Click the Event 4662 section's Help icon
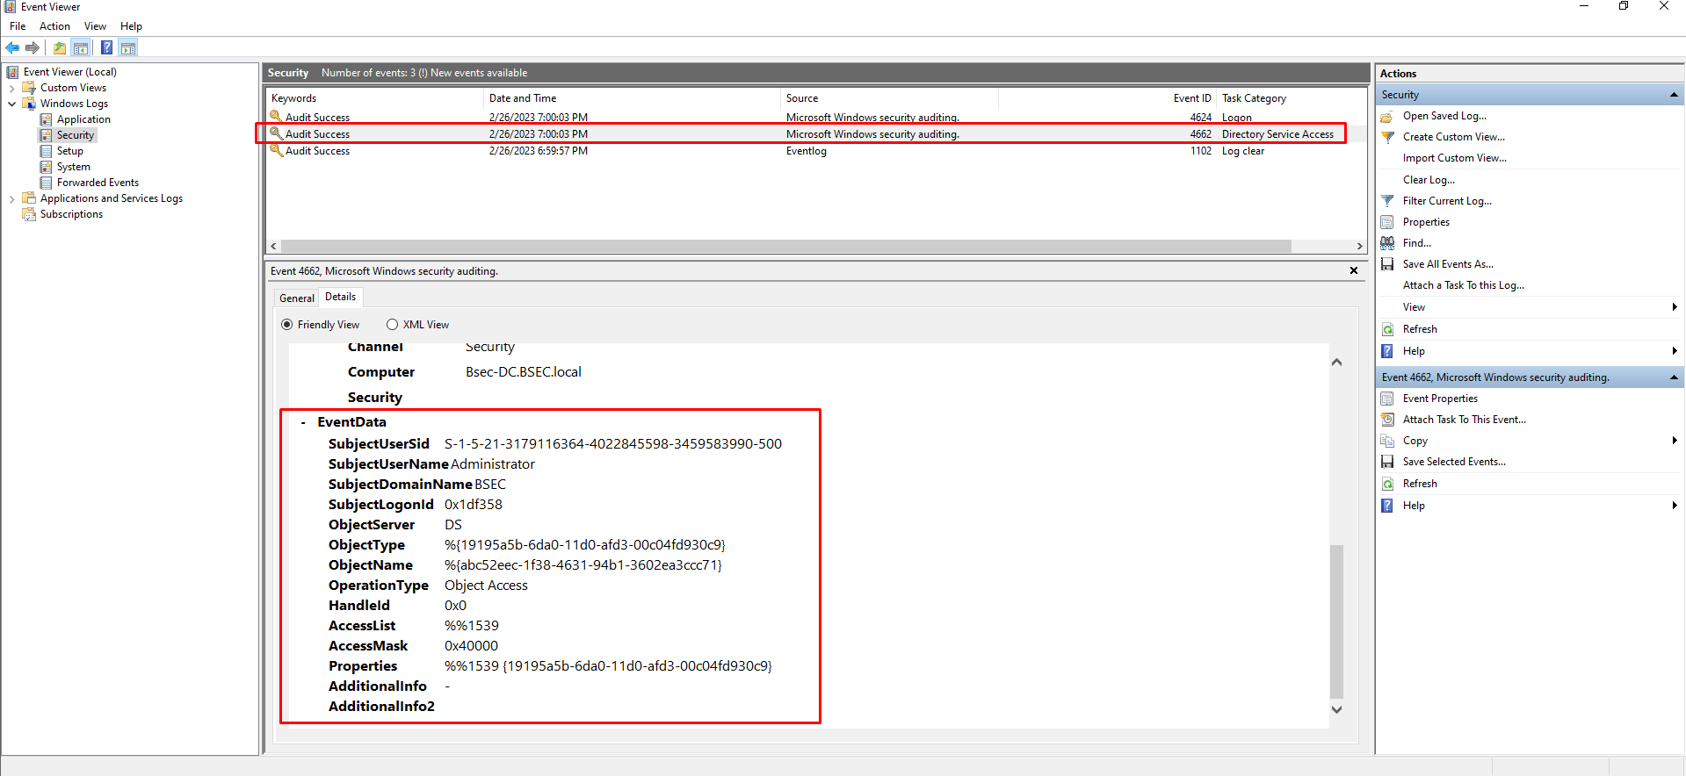1686x776 pixels. 1387,506
